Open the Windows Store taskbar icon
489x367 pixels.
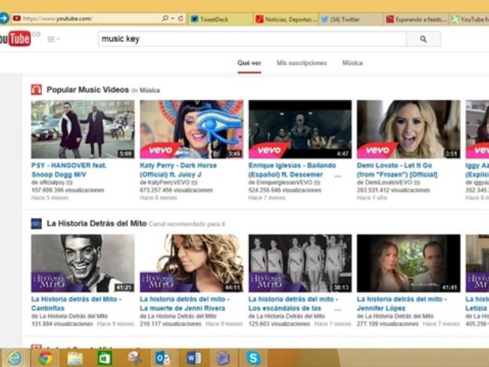pyautogui.click(x=105, y=358)
